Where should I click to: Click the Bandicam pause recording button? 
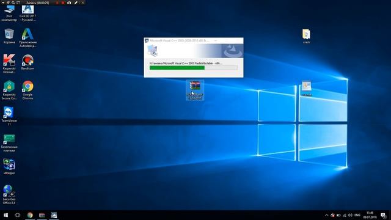57,2
